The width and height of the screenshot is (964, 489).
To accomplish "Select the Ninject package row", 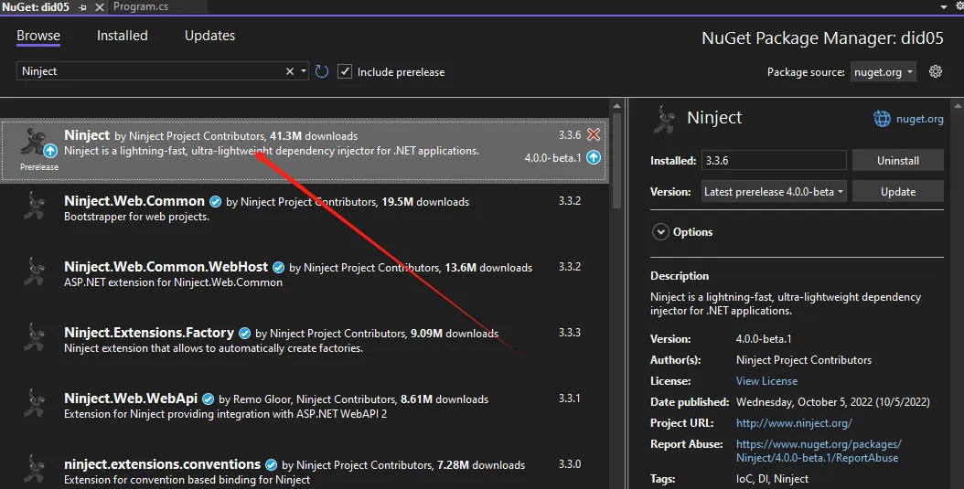I will [x=305, y=150].
